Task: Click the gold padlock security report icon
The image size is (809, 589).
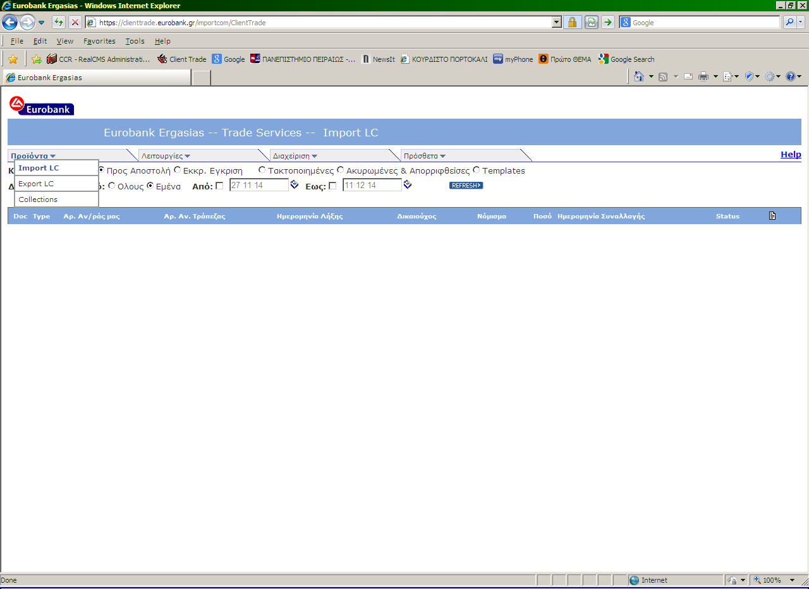Action: (x=572, y=23)
